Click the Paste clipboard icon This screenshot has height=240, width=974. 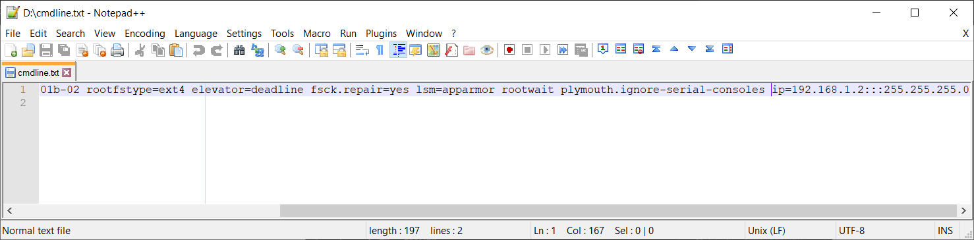(176, 49)
